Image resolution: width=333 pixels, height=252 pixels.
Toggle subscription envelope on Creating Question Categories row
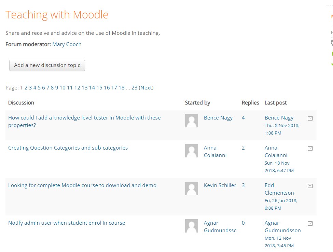click(x=310, y=148)
